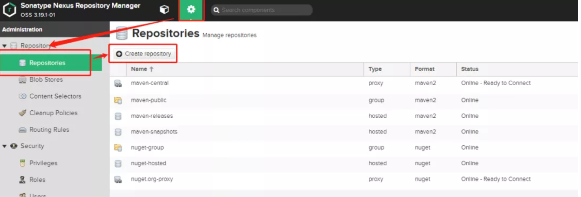Click the nuget-group folder icon
Image resolution: width=581 pixels, height=197 pixels.
118,148
